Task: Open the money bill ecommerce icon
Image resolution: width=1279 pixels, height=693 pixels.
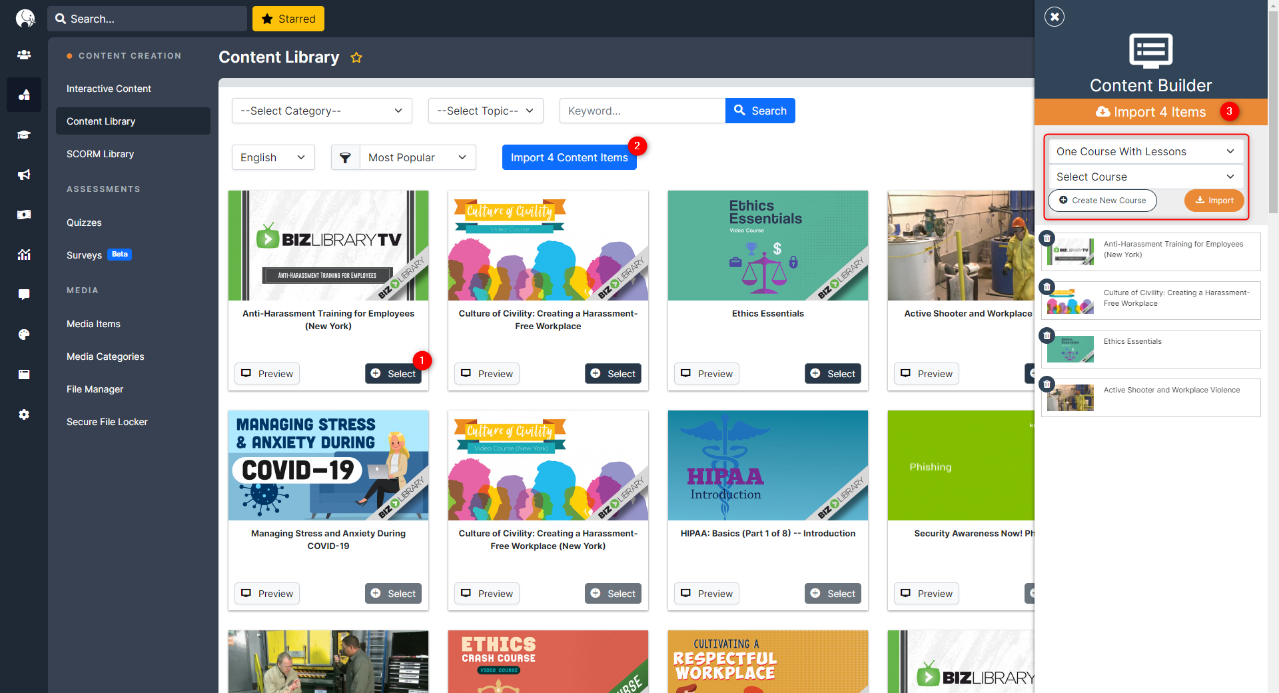Action: 24,215
